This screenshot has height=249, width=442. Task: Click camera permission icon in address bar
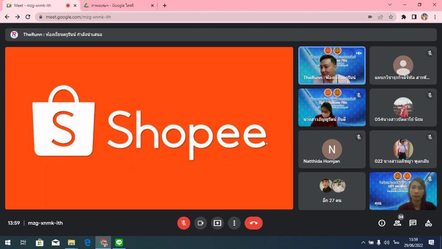point(370,17)
